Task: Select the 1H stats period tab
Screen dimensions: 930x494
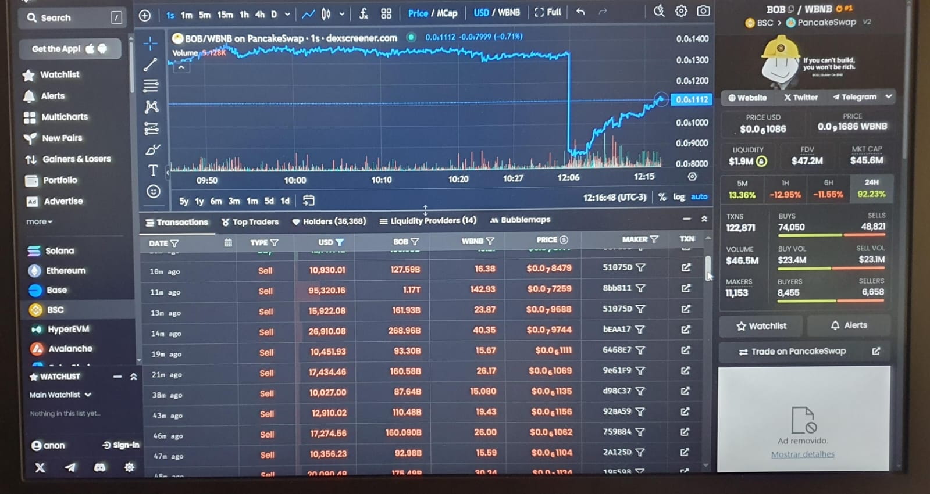Action: 785,189
